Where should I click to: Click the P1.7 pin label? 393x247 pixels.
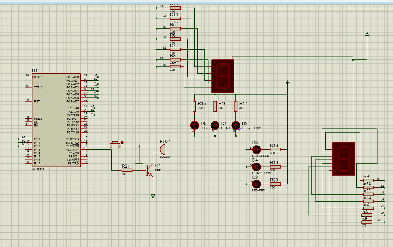coord(37,163)
